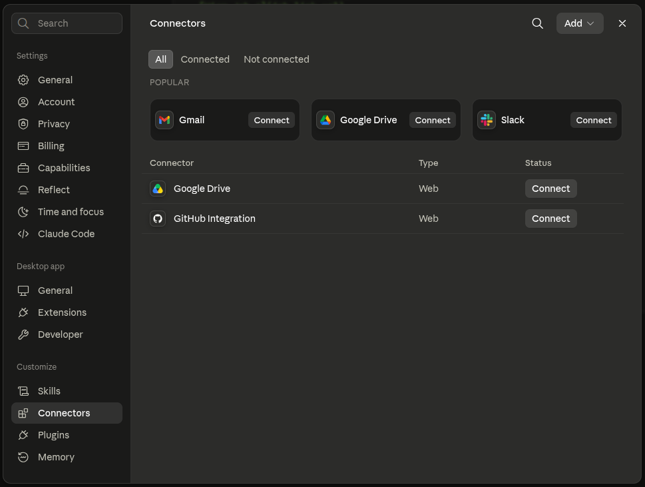The width and height of the screenshot is (645, 487).
Task: Close the Connectors settings dialog
Action: tap(622, 23)
